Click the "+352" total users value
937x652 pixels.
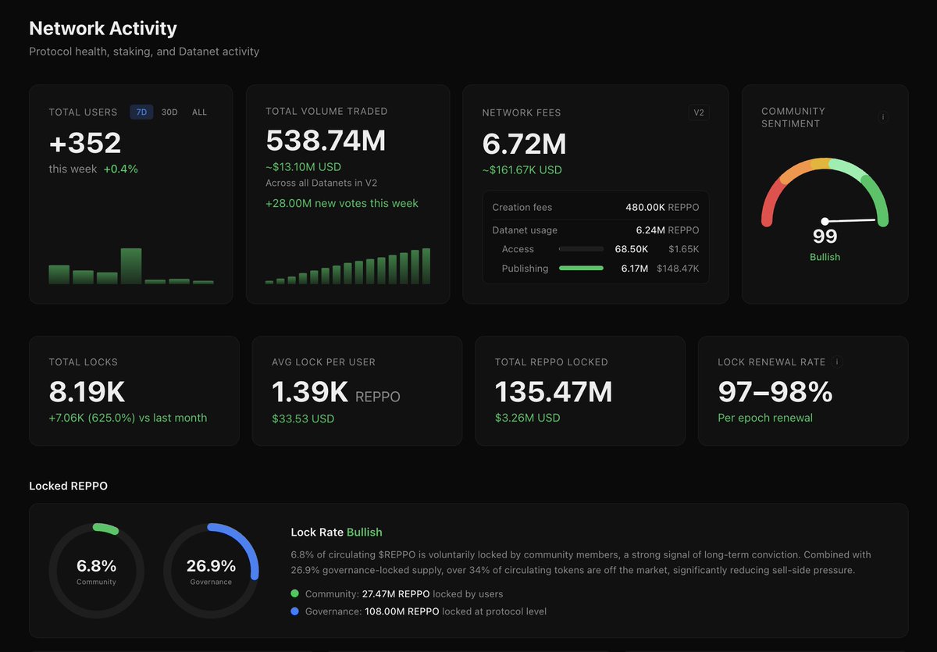pos(85,143)
